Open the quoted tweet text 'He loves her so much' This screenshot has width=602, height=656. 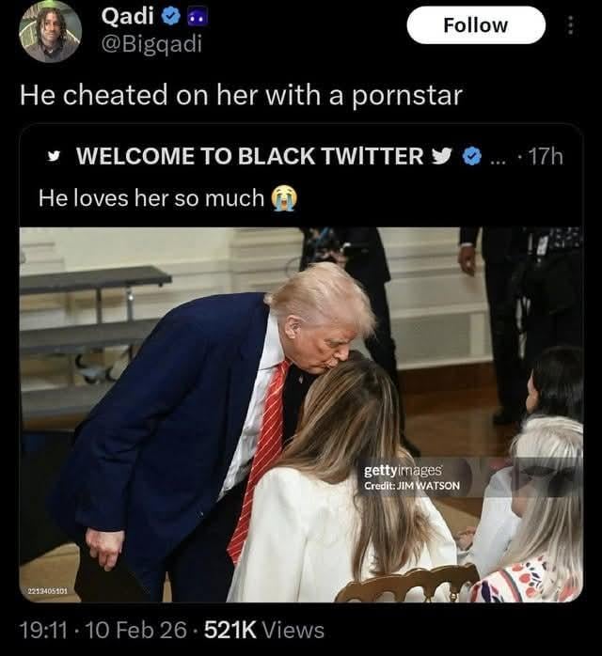click(x=151, y=197)
